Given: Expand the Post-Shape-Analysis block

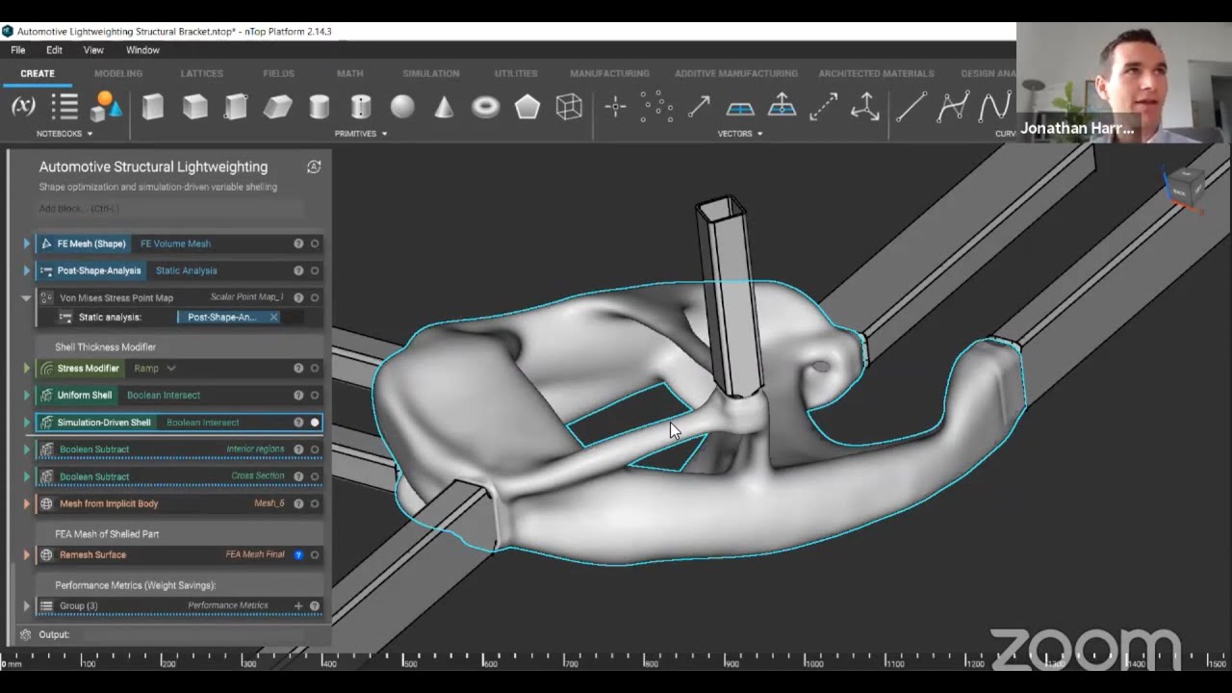Looking at the screenshot, I should 26,270.
